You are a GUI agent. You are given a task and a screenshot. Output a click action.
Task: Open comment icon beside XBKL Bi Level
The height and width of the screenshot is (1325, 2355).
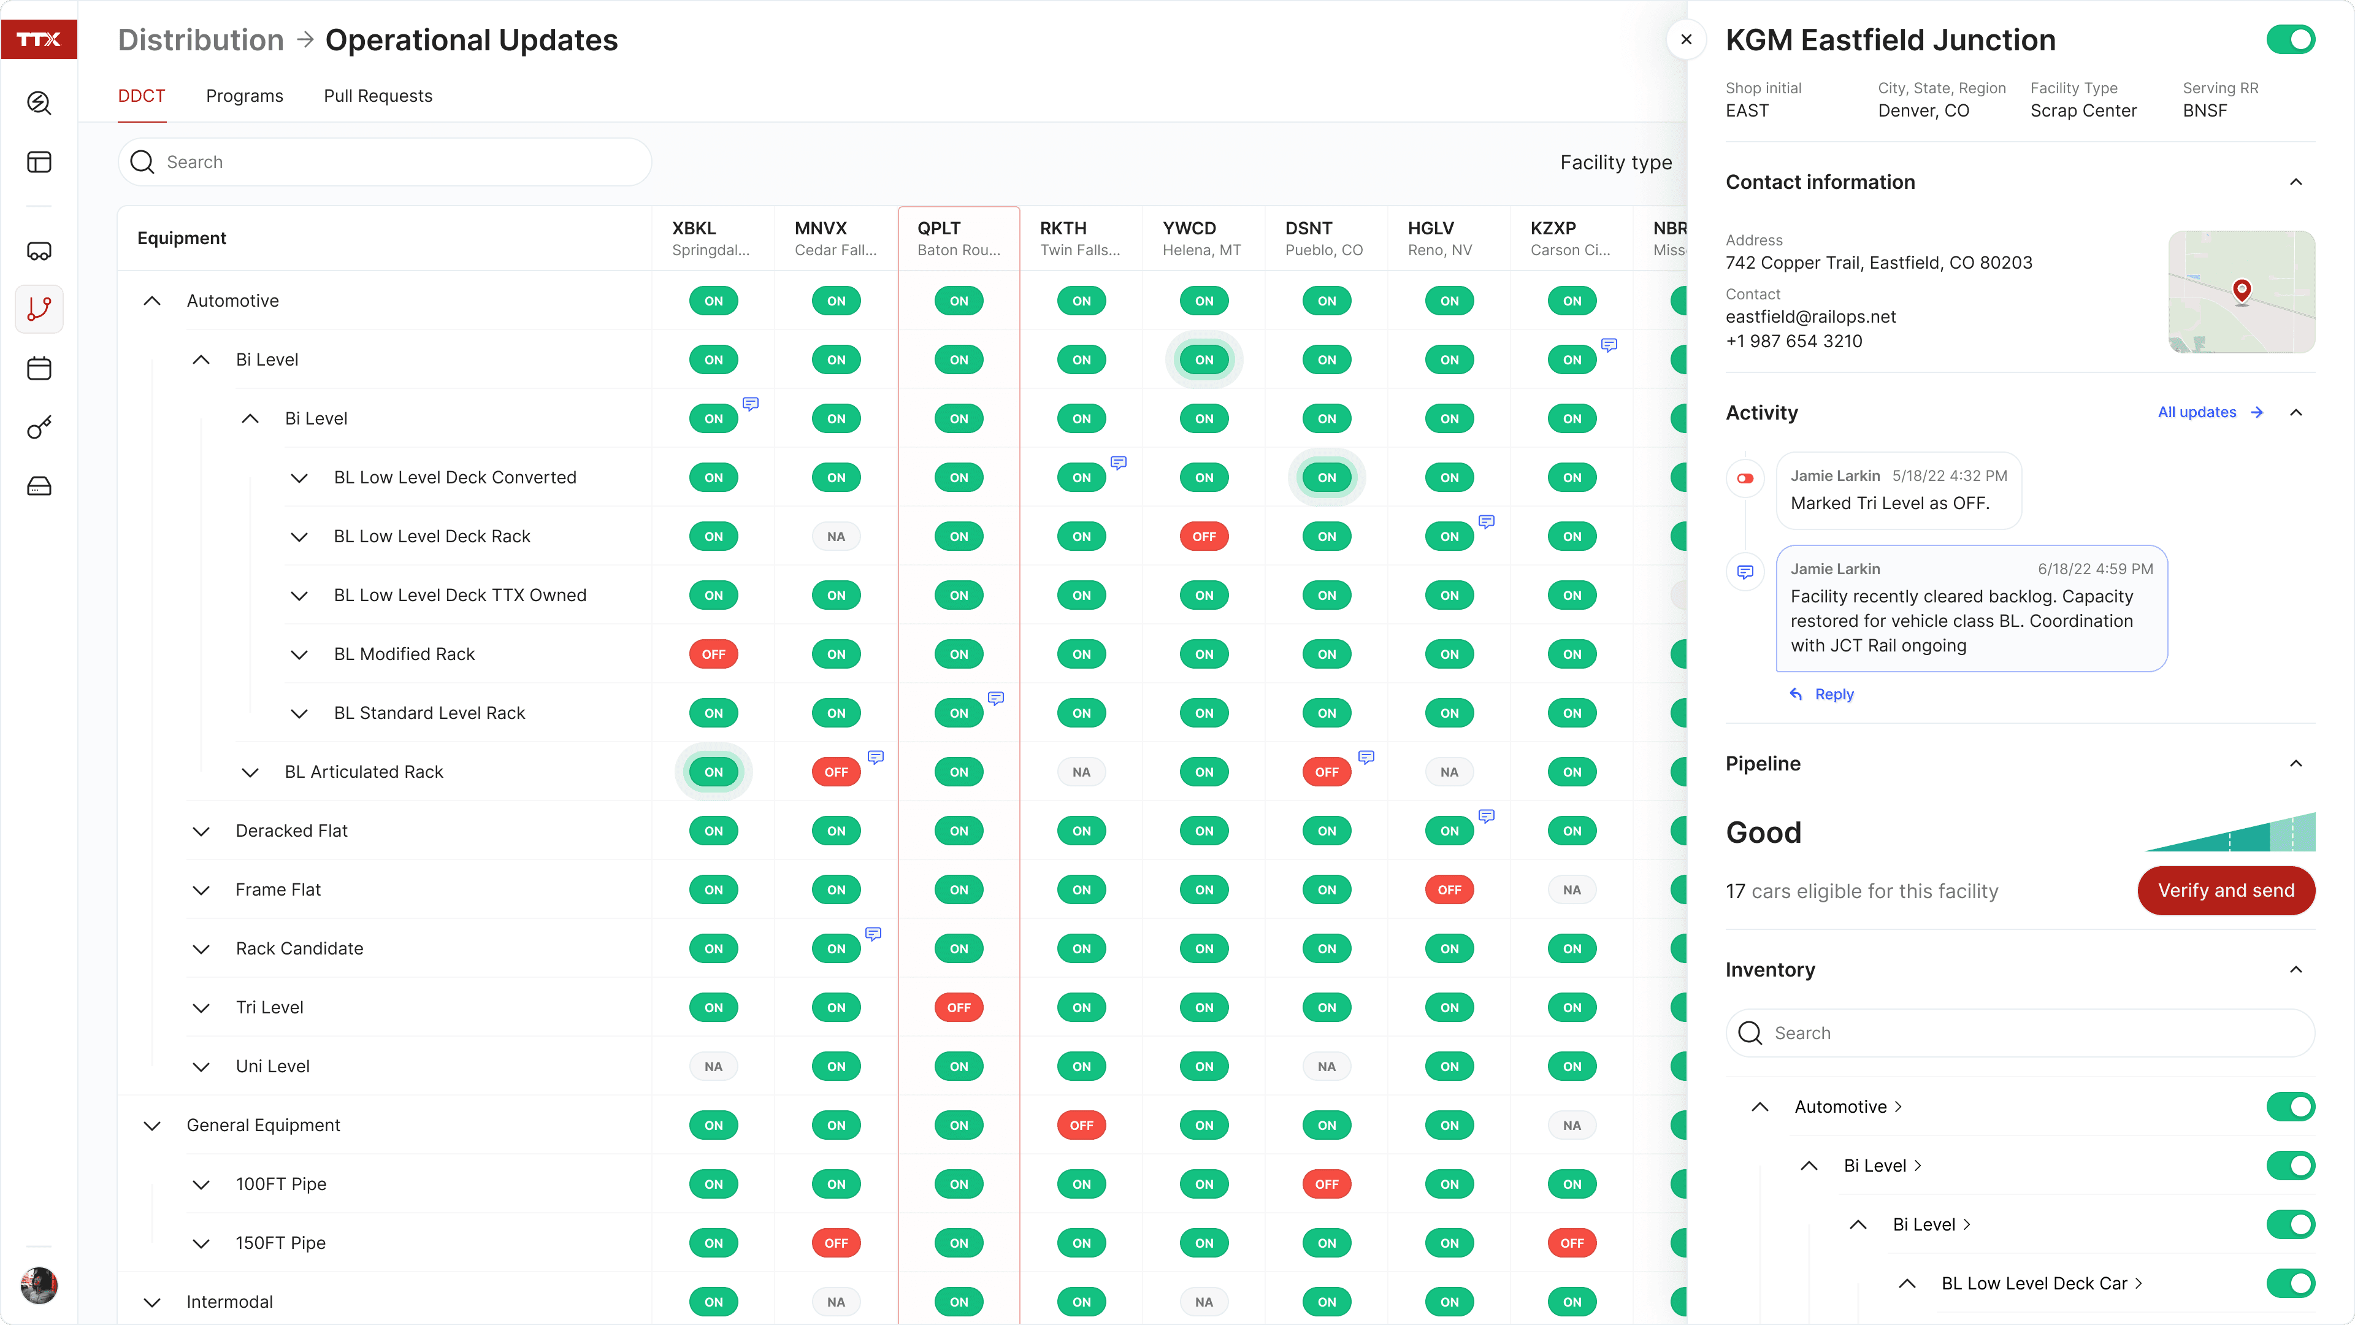pos(751,403)
